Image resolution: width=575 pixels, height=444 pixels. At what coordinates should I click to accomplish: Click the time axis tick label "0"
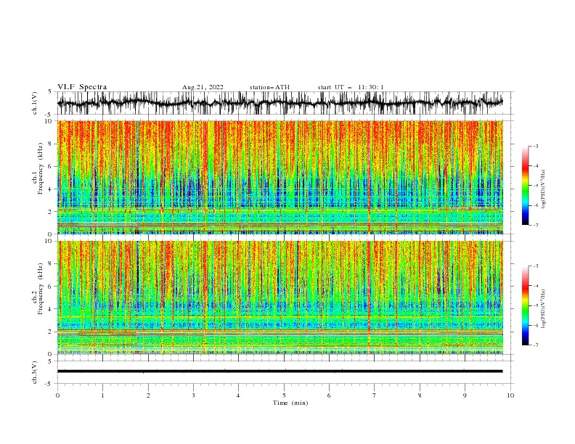pyautogui.click(x=57, y=395)
